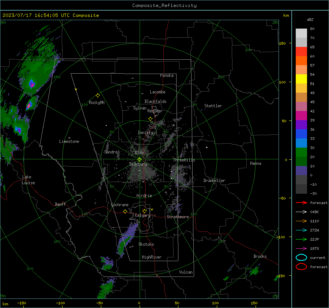The image size is (329, 308).
Task: Click the Banff label
Action: pos(60,204)
